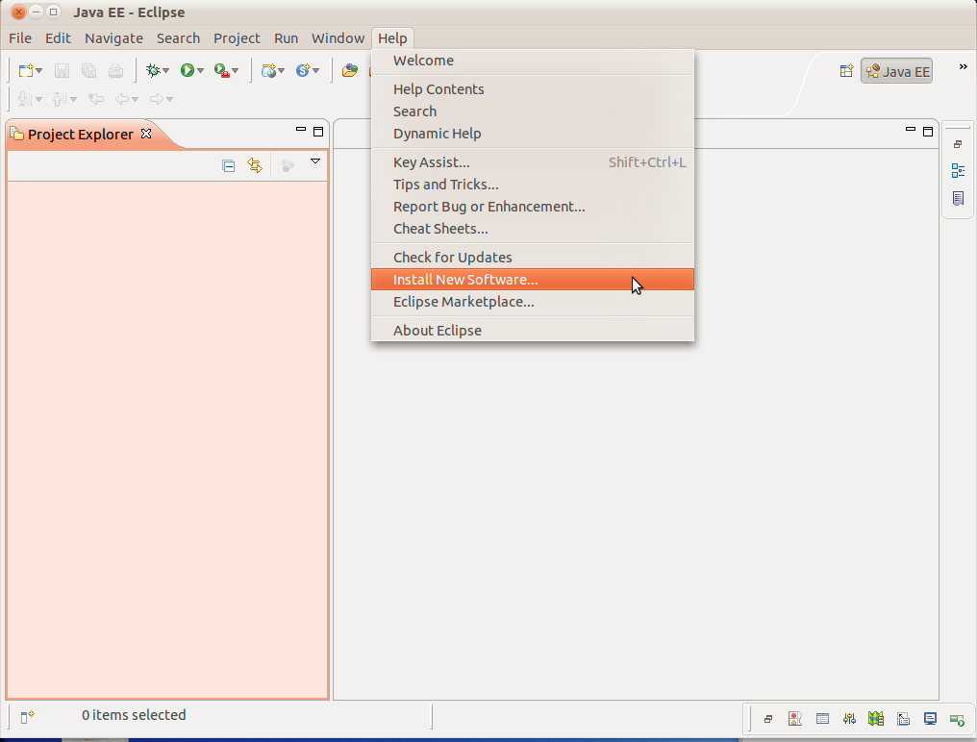Select Check for Updates menu item

tap(452, 258)
